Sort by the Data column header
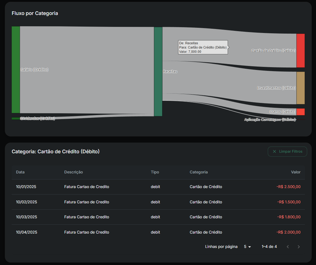Image resolution: width=316 pixels, height=265 pixels. pos(20,172)
